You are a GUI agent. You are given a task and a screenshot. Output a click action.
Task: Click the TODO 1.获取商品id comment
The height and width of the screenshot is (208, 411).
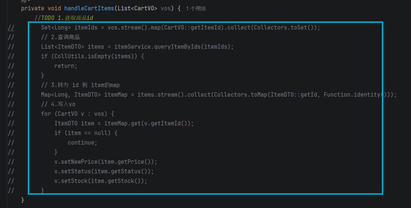coord(64,18)
